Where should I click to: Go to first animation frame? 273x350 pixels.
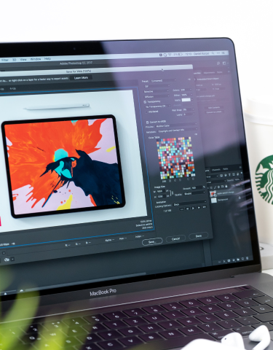click(x=182, y=209)
